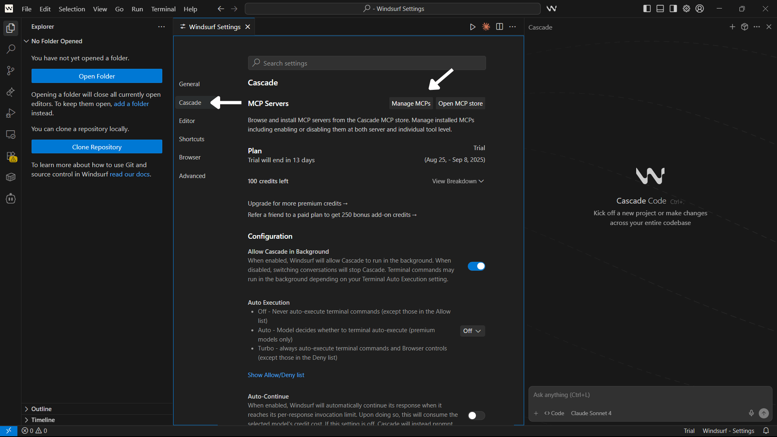Open the Search view icon

(x=11, y=49)
